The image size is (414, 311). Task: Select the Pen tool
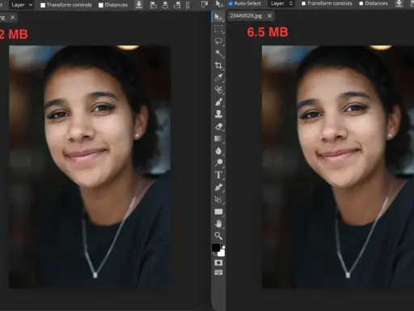point(218,187)
